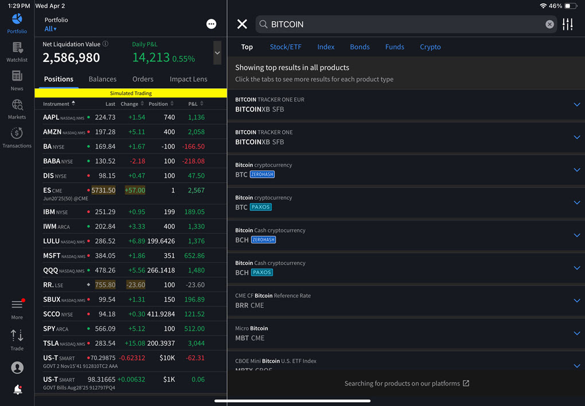Image resolution: width=585 pixels, height=406 pixels.
Task: Open the user profile icon
Action: pos(17,368)
